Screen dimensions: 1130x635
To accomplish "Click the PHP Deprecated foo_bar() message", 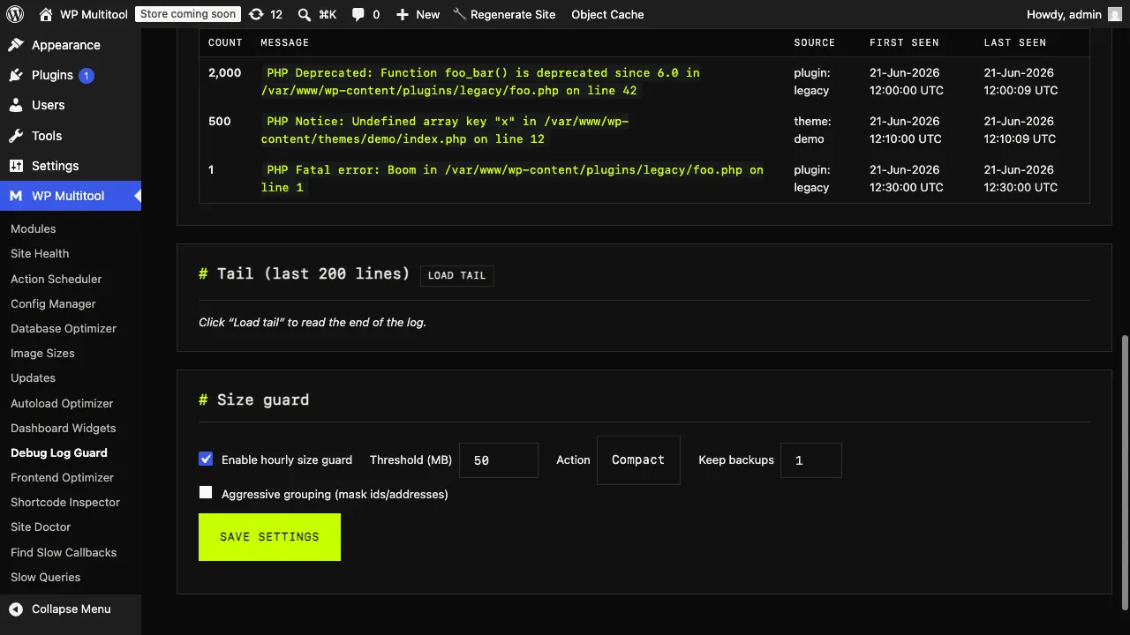I will [x=481, y=81].
